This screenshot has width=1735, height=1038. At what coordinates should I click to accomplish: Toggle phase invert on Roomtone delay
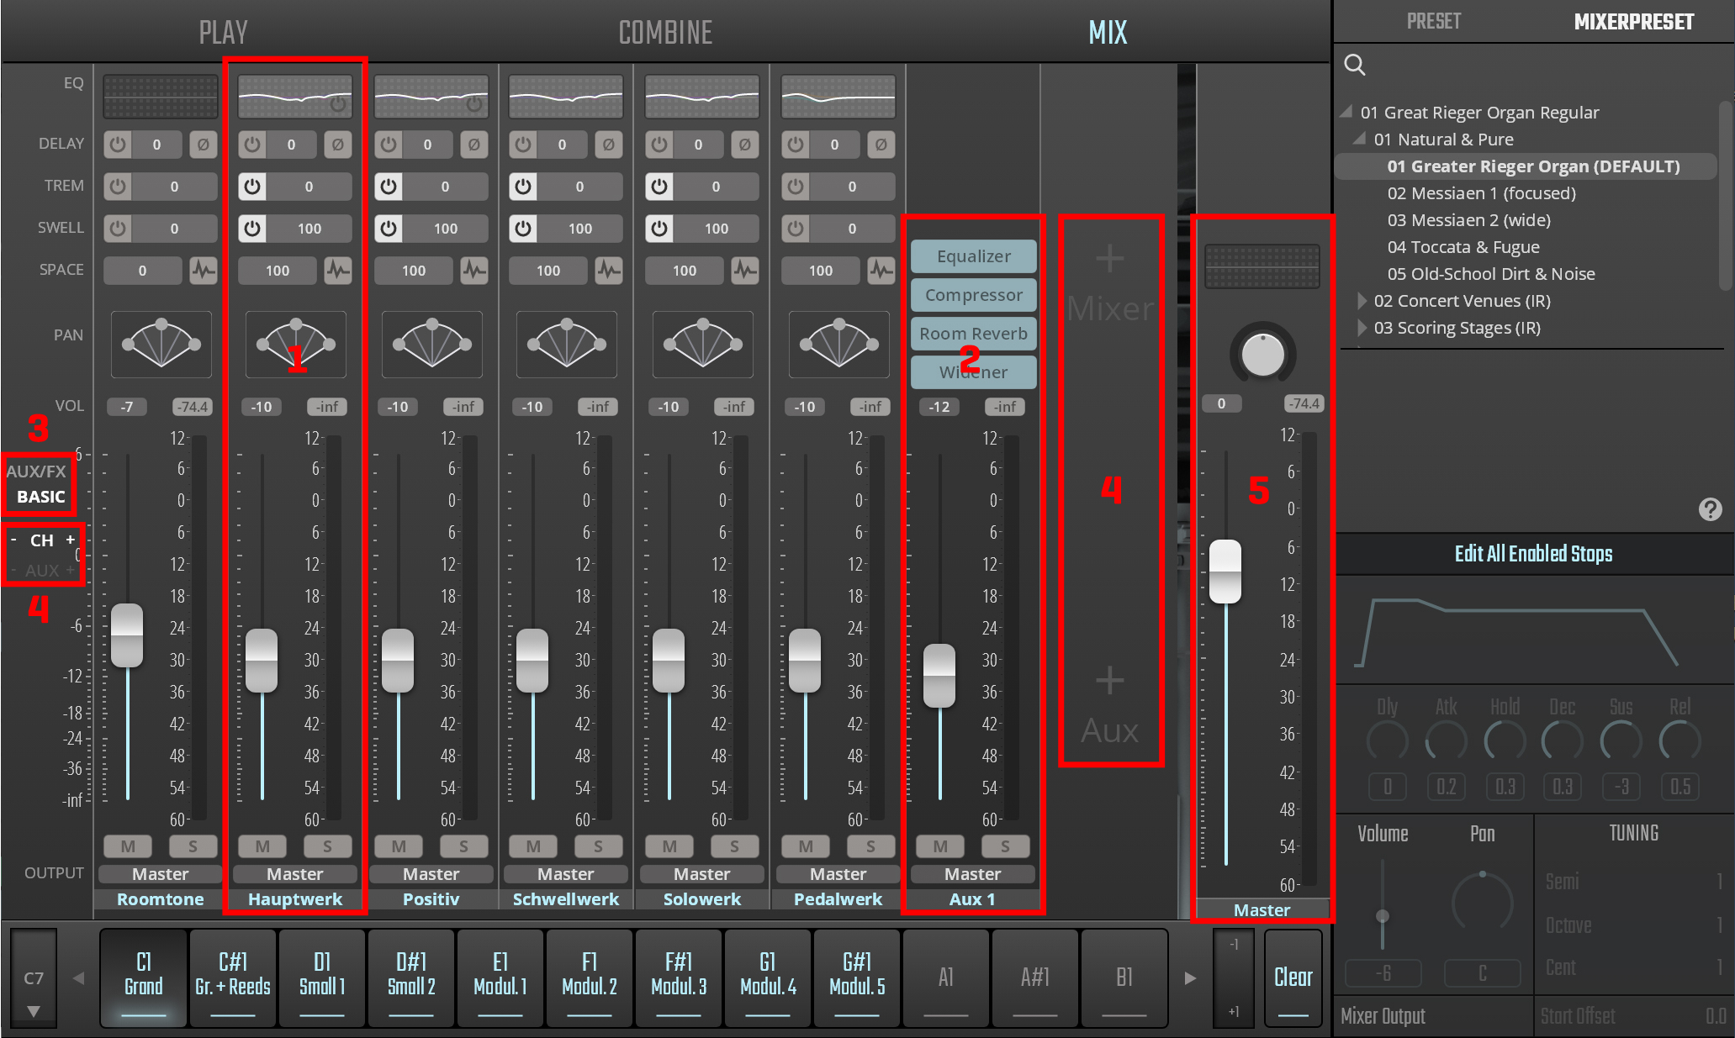(x=203, y=145)
